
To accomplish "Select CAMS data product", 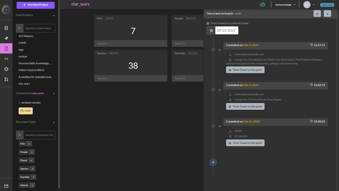I will pyautogui.click(x=22, y=43).
